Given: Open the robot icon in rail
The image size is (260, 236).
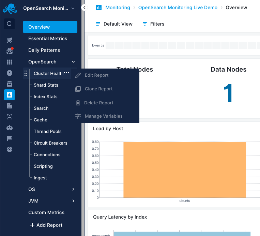Looking at the screenshot, I should (x=10, y=128).
